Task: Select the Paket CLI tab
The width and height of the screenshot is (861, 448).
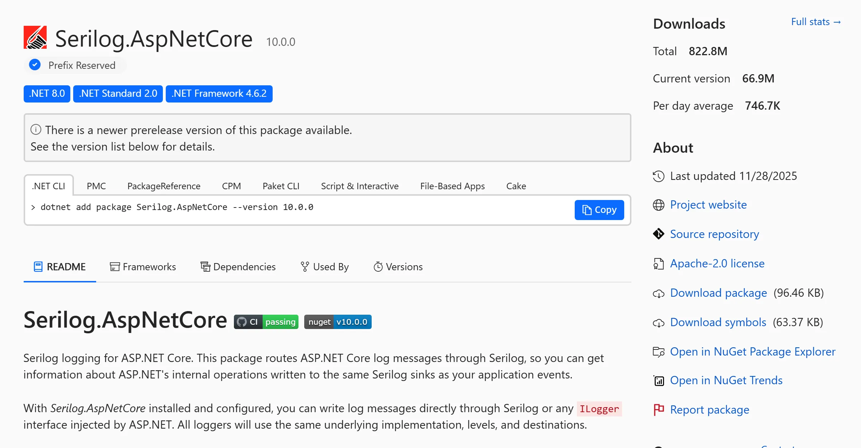Action: pos(281,186)
